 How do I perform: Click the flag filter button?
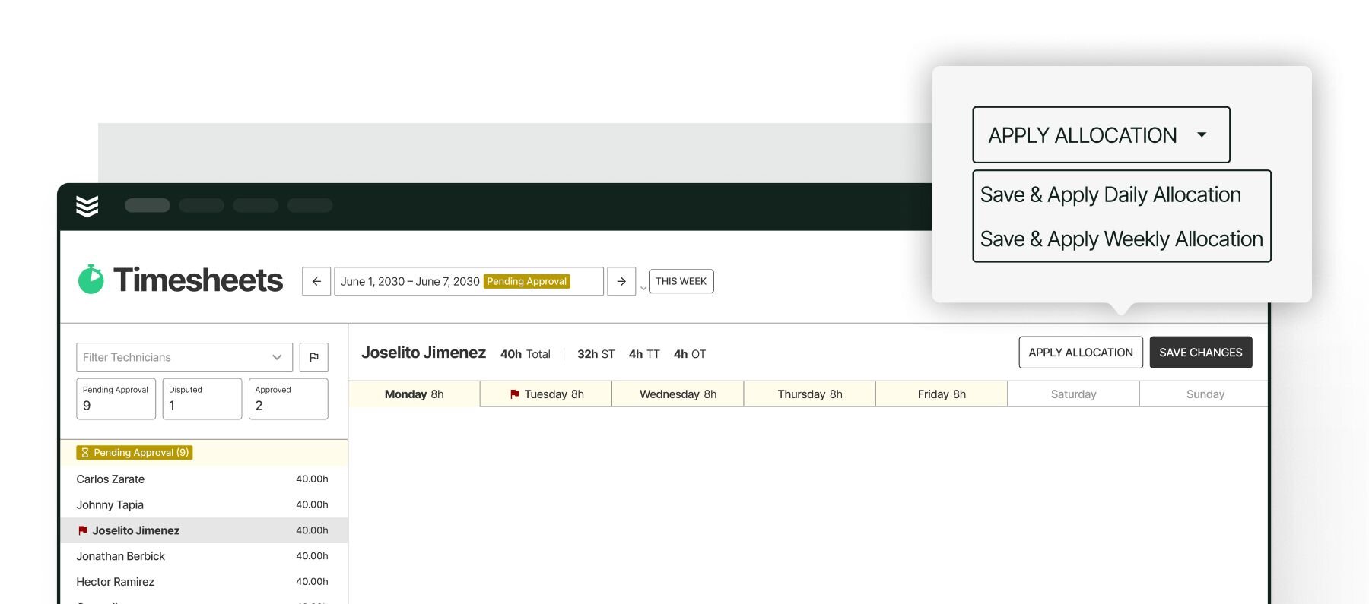pos(314,357)
